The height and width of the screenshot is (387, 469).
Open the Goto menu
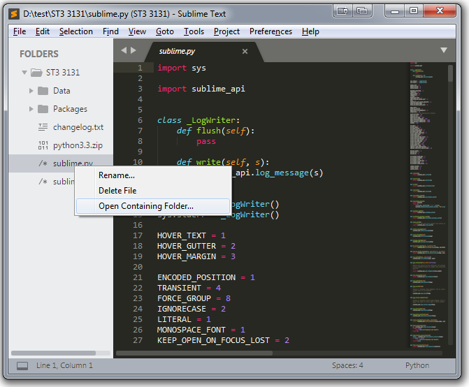(165, 31)
